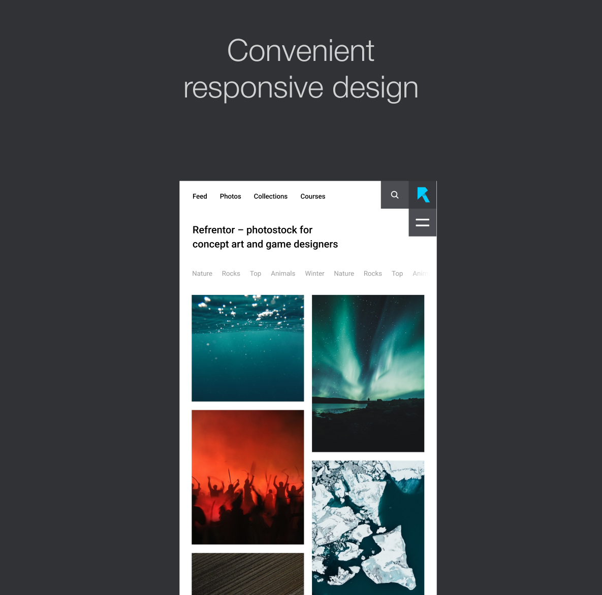Click the blue Refrentor R logo
This screenshot has width=602, height=595.
[423, 195]
